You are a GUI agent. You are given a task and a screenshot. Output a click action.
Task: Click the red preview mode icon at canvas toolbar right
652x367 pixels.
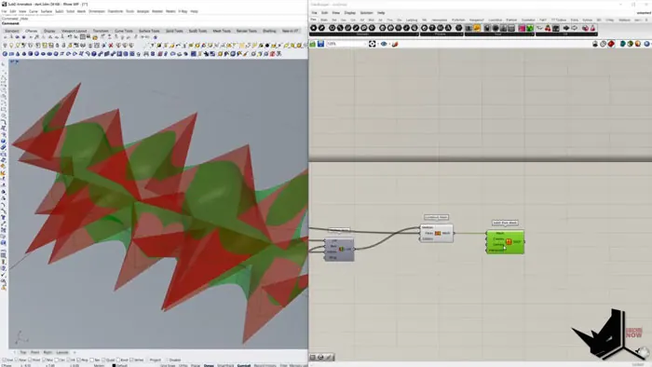[611, 44]
